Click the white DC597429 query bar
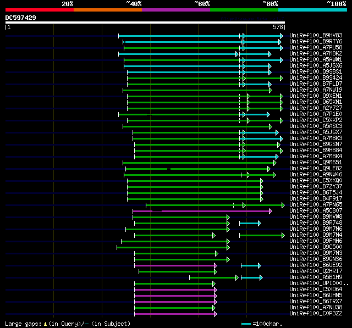Image resolution: width=352 pixels, height=328 pixels. point(145,23)
